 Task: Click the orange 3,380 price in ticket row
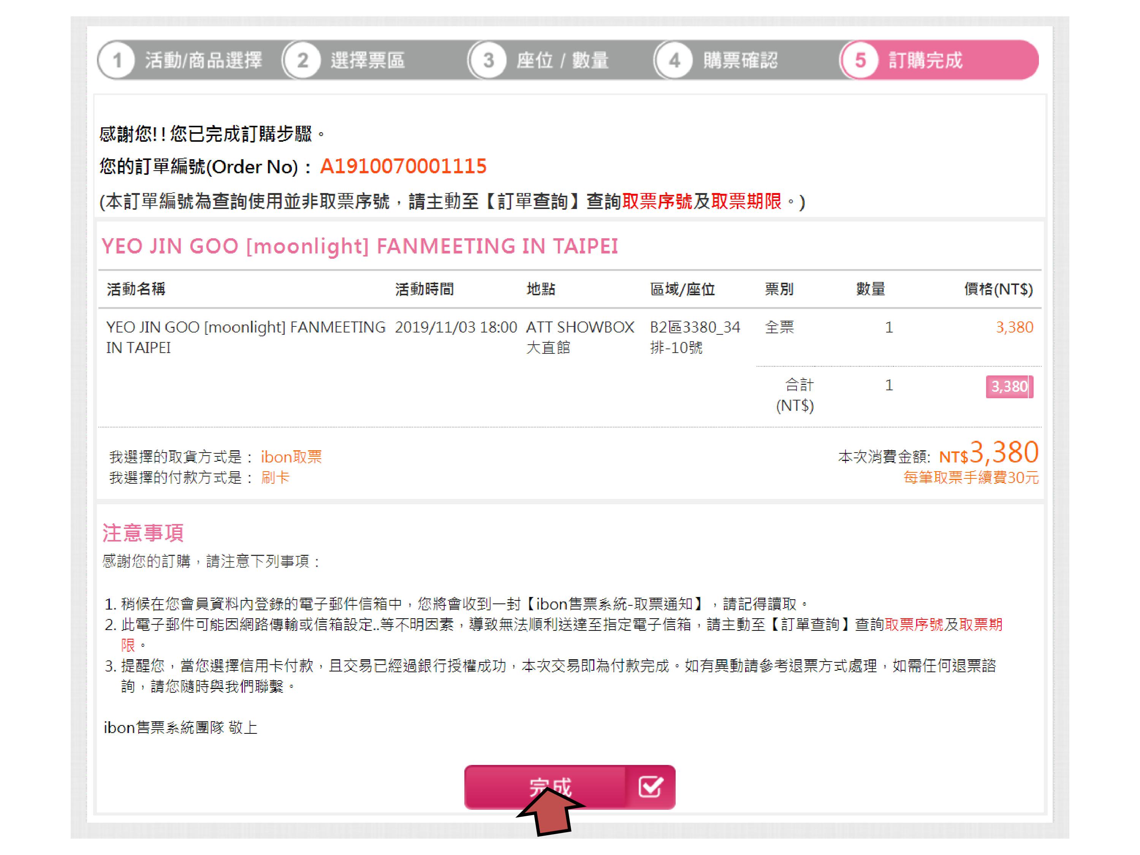point(1014,327)
